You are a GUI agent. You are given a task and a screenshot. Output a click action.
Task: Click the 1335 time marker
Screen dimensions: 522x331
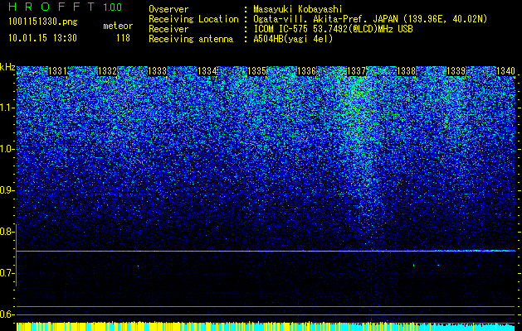[257, 71]
